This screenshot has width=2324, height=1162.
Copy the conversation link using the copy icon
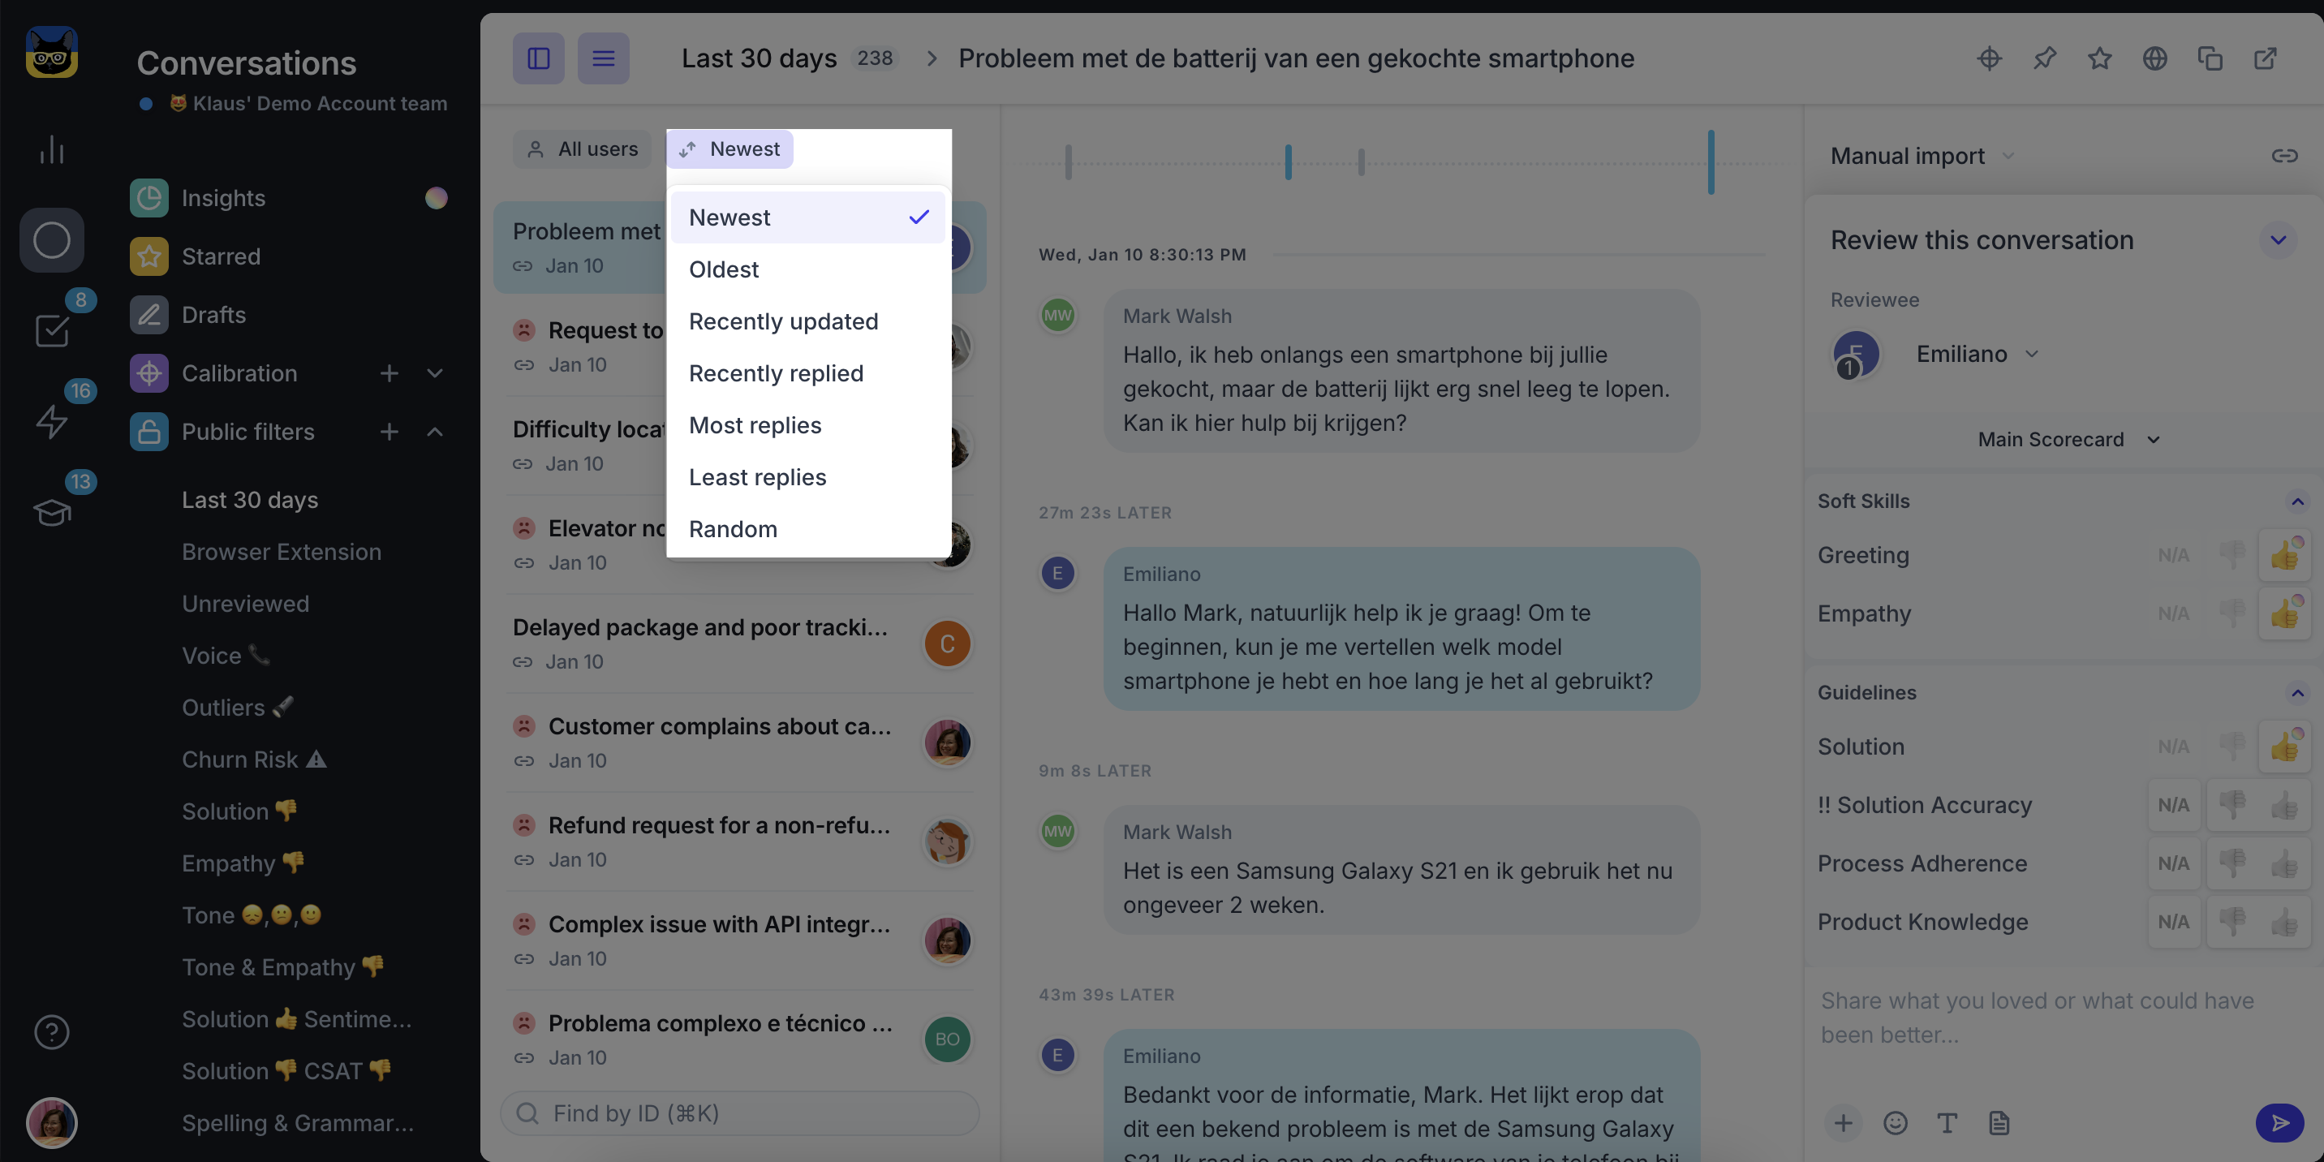pyautogui.click(x=2210, y=58)
